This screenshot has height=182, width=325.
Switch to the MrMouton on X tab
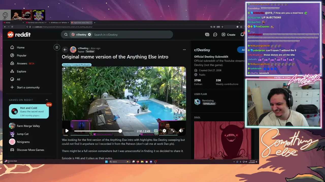click(x=58, y=22)
